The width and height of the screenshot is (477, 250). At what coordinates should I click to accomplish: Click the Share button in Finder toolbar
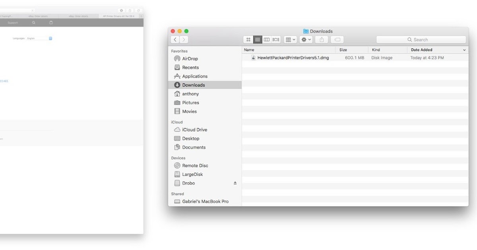pyautogui.click(x=322, y=40)
